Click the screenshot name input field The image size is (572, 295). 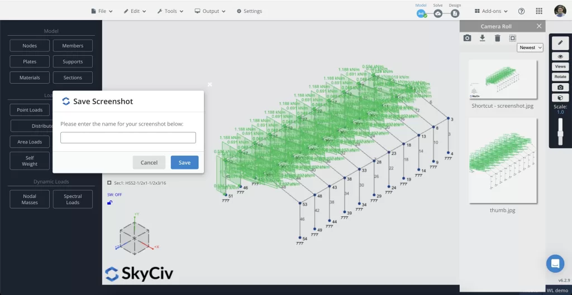[128, 138]
